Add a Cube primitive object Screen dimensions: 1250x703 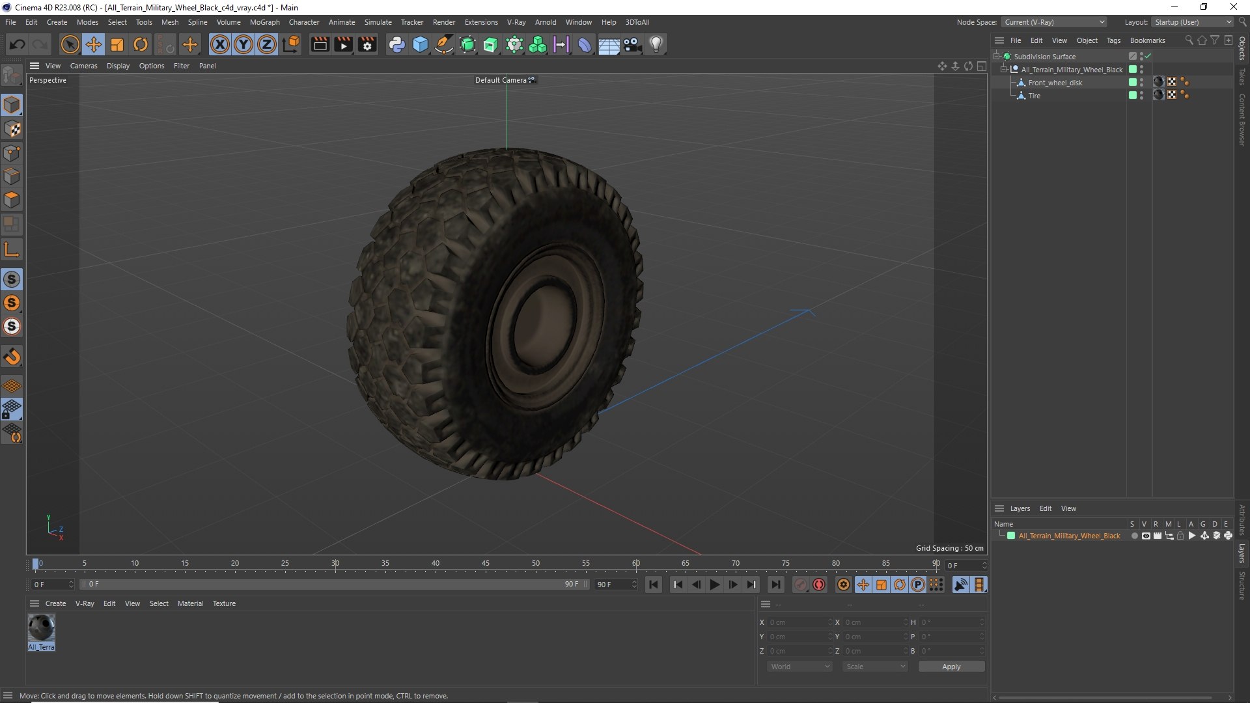[x=421, y=45]
